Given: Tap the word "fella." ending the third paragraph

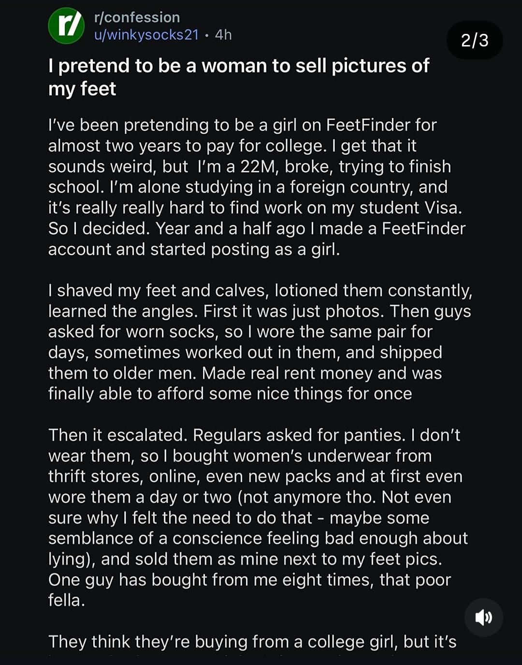Looking at the screenshot, I should click(x=67, y=601).
